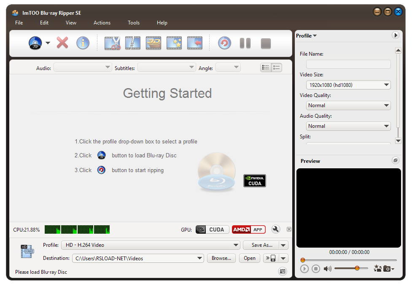
Task: Open the Crop editing tool
Action: [194, 43]
